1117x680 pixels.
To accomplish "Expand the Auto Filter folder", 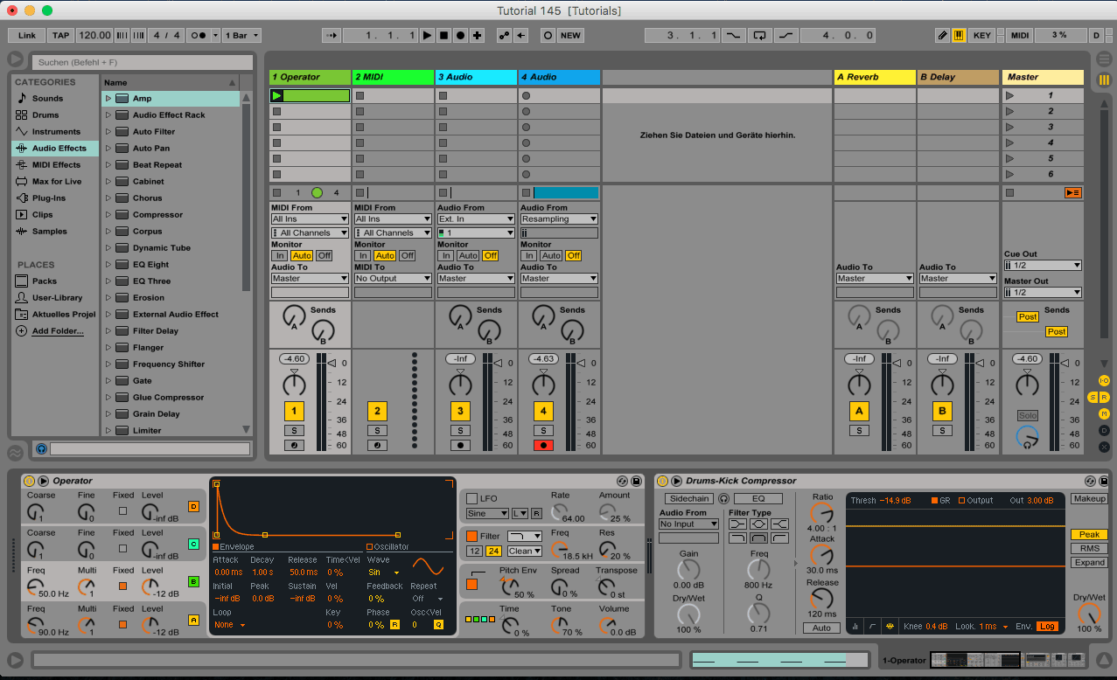I will (108, 132).
